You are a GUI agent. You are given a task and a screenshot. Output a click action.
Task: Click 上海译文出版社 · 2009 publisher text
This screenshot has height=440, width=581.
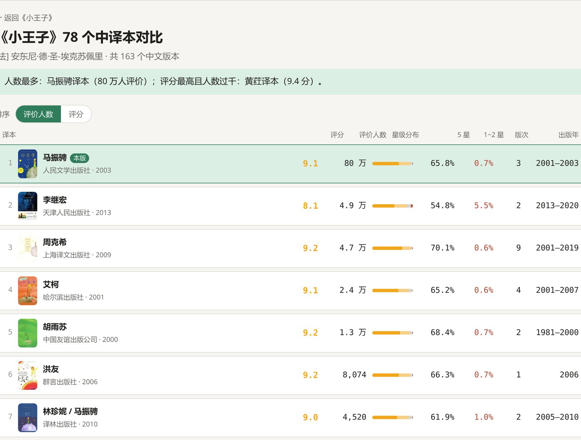pos(77,255)
